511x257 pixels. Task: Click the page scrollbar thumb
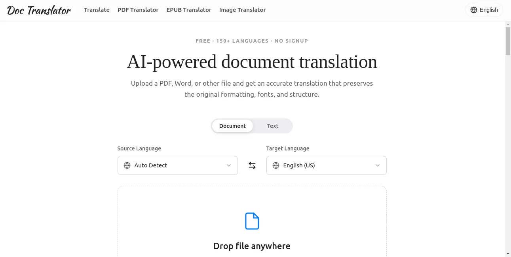tap(508, 41)
